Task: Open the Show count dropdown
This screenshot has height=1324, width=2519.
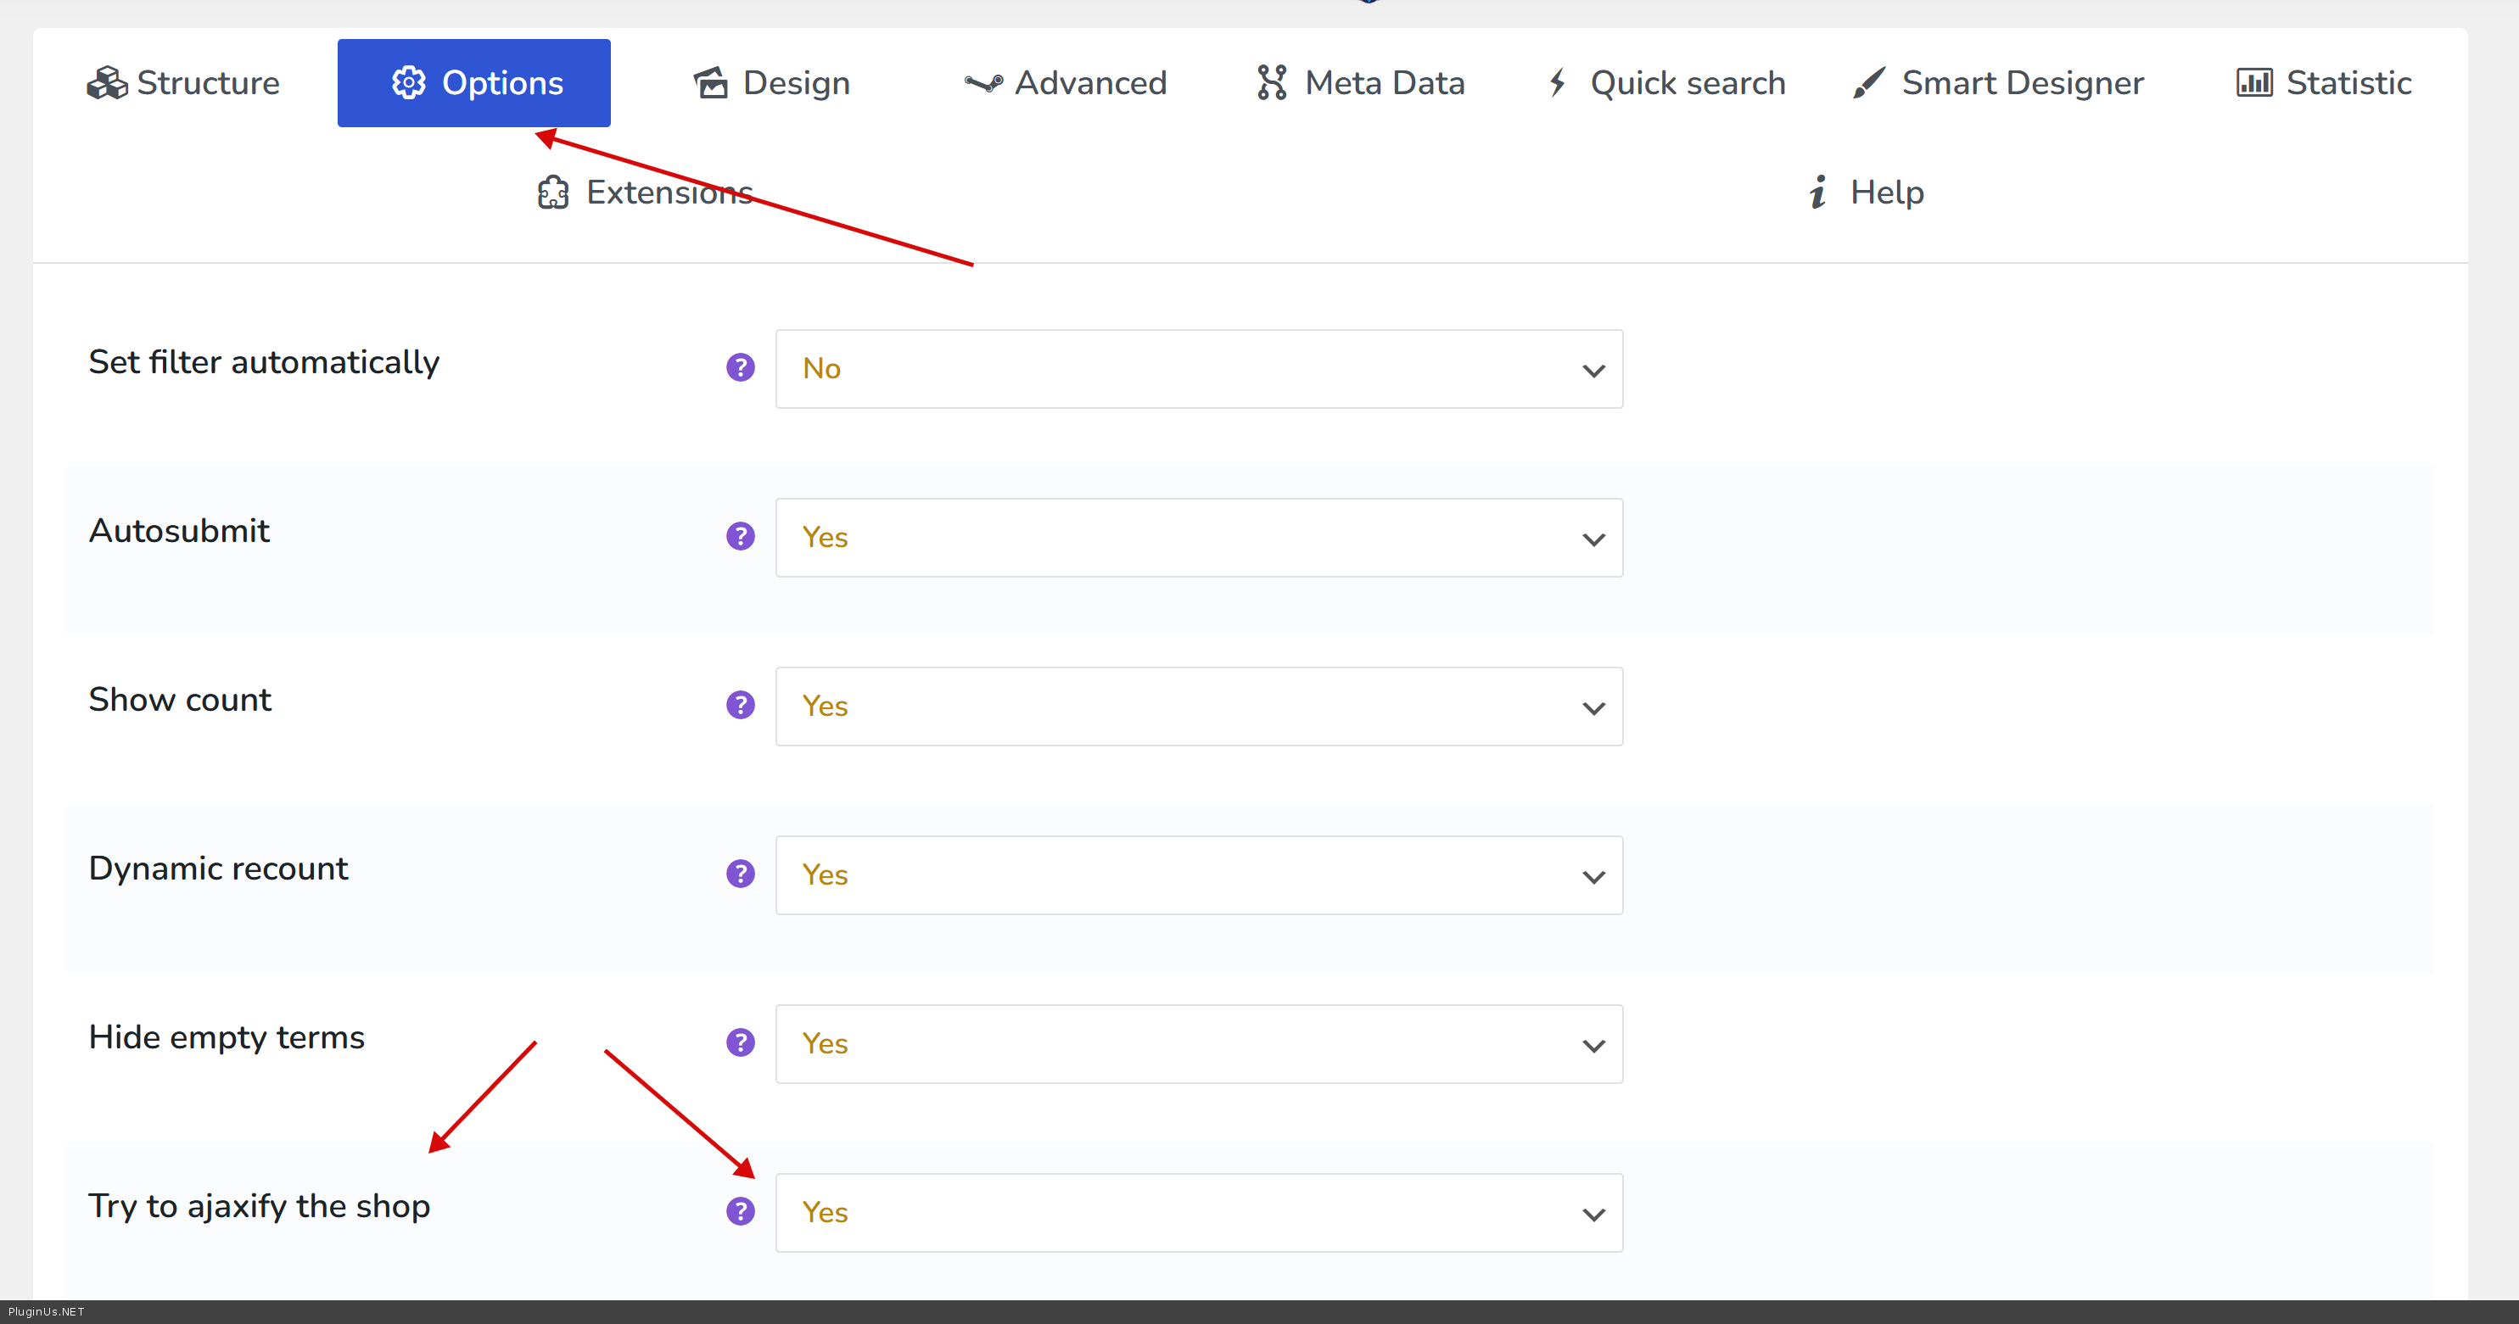Action: click(1198, 706)
